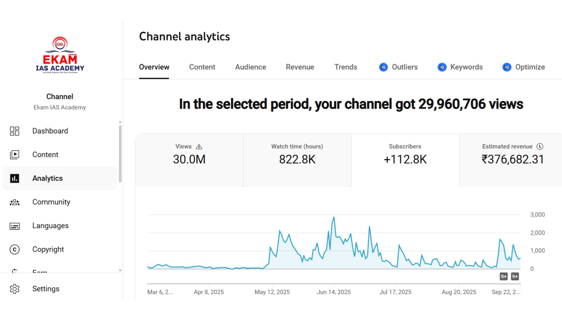The width and height of the screenshot is (562, 316).
Task: Open the Optimize tab
Action: pos(524,67)
